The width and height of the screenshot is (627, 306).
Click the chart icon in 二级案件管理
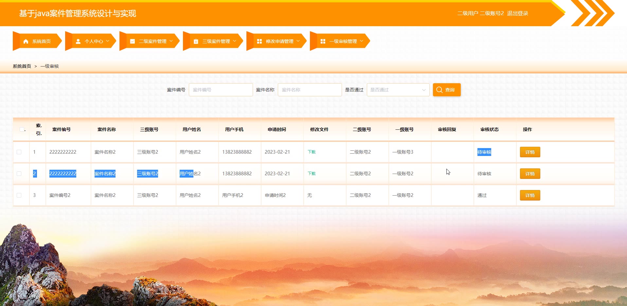pyautogui.click(x=133, y=41)
